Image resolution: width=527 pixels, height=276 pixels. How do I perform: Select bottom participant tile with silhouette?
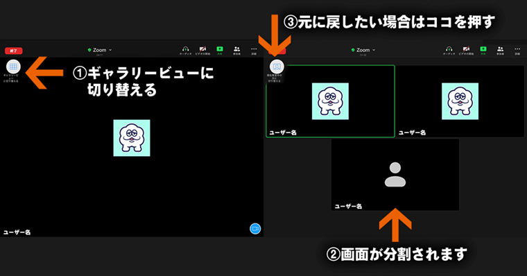click(x=395, y=175)
